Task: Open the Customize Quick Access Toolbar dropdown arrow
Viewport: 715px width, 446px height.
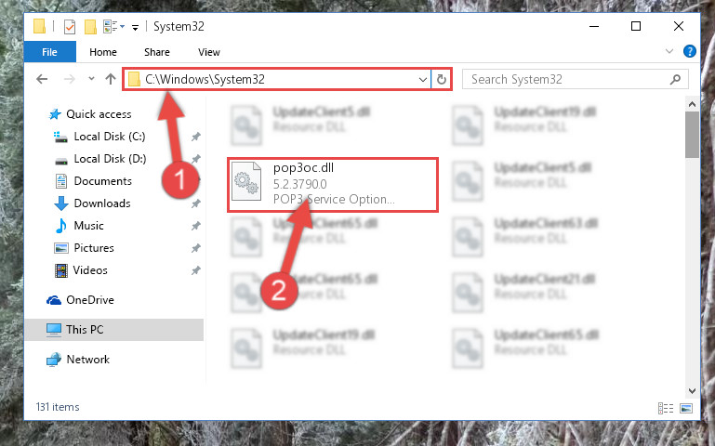Action: point(136,28)
